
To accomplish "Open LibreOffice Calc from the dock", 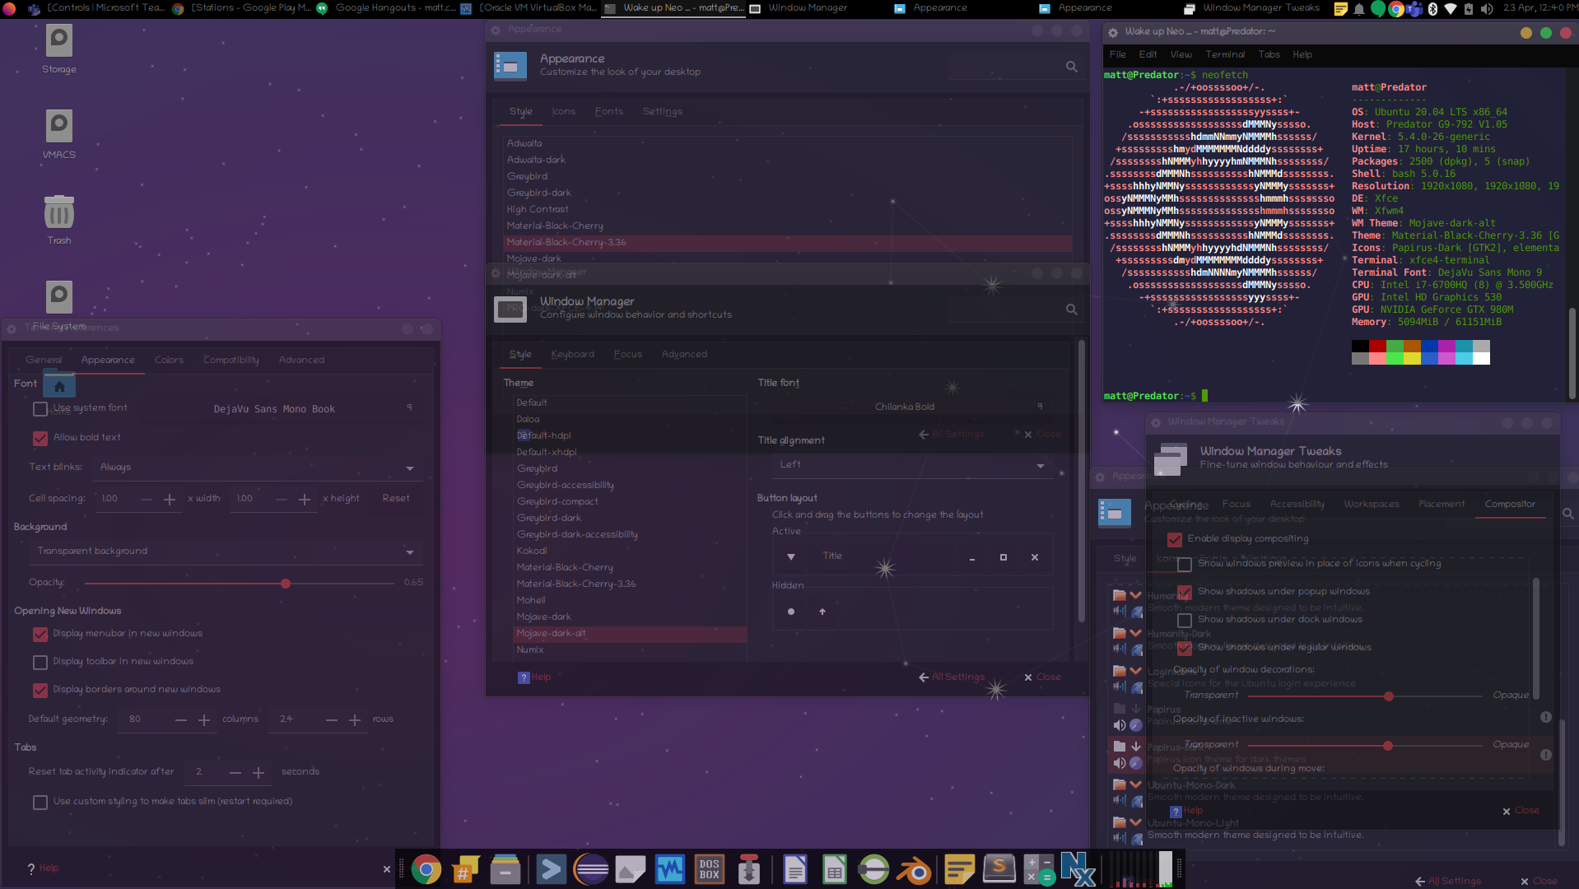I will (x=834, y=869).
